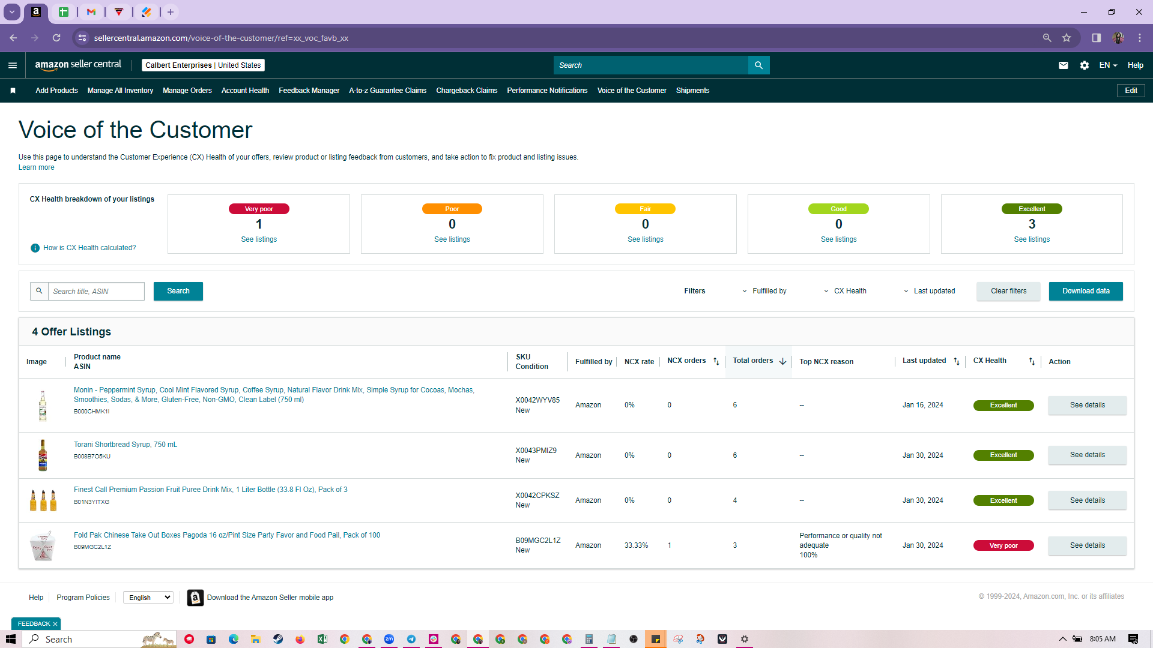
Task: See details for Fold Pak Chinese Take Out Boxes
Action: [1088, 545]
